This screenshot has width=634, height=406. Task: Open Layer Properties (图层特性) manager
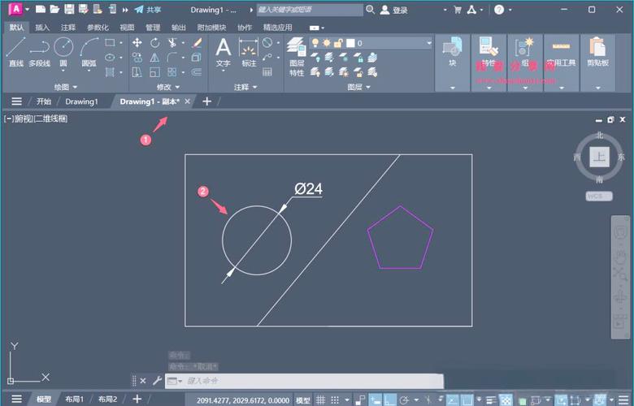297,57
